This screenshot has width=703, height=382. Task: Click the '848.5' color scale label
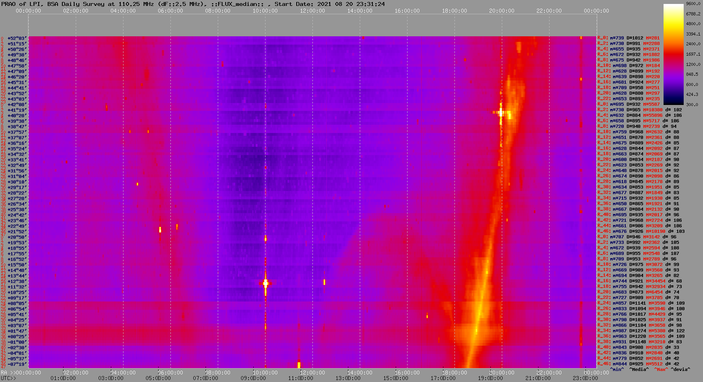point(692,74)
